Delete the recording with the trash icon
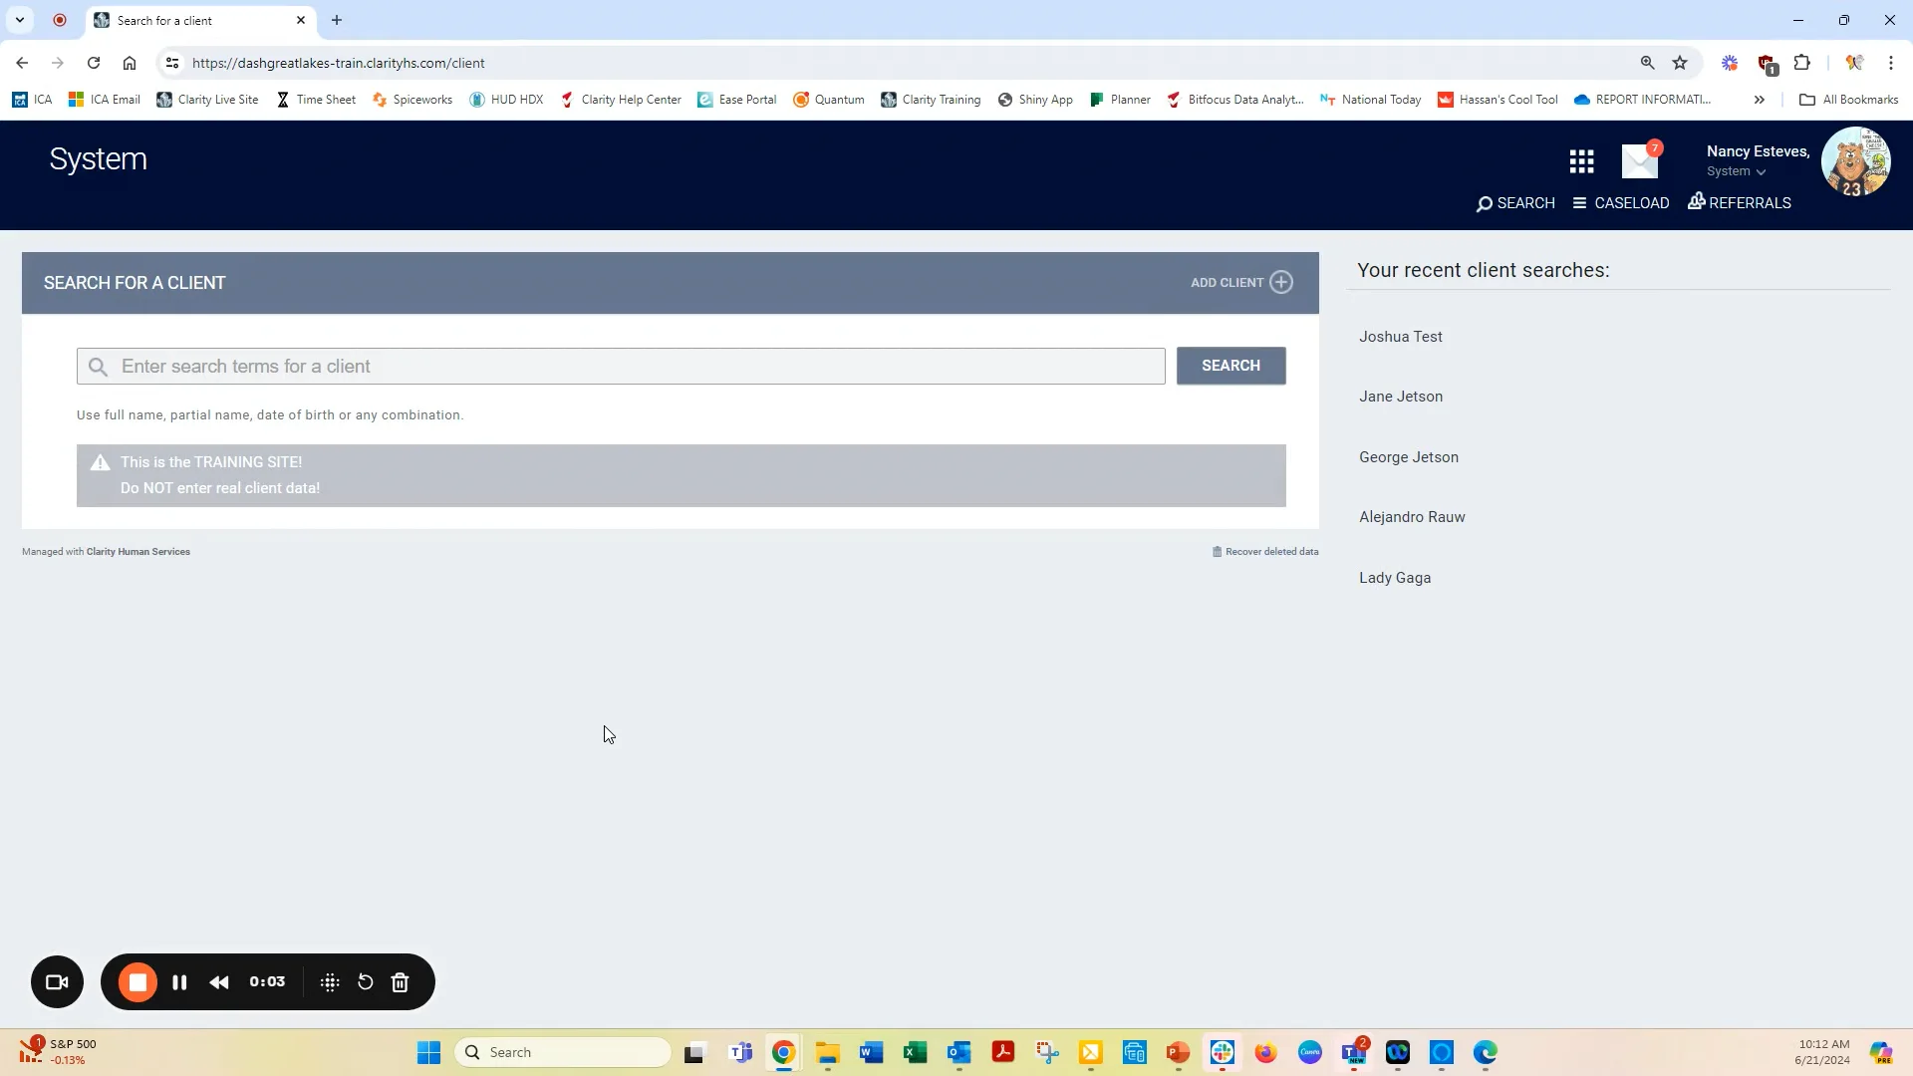Screen dimensions: 1913x1076 tap(400, 982)
